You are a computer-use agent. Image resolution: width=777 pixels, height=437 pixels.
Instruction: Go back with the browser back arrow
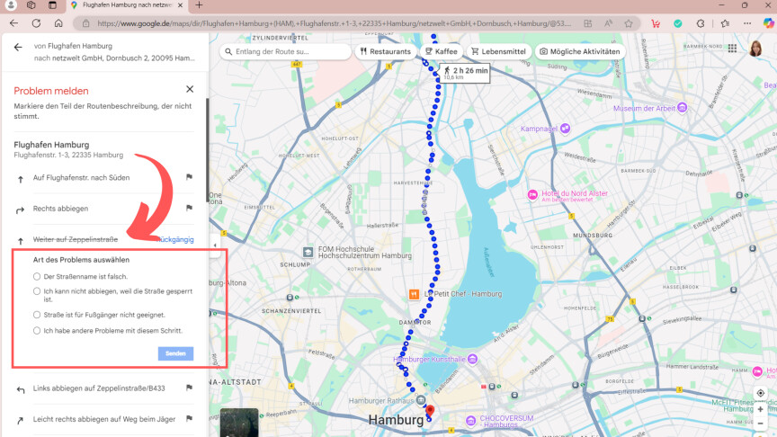point(13,23)
